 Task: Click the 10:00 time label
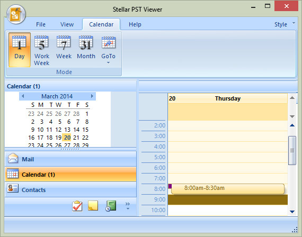point(158,210)
